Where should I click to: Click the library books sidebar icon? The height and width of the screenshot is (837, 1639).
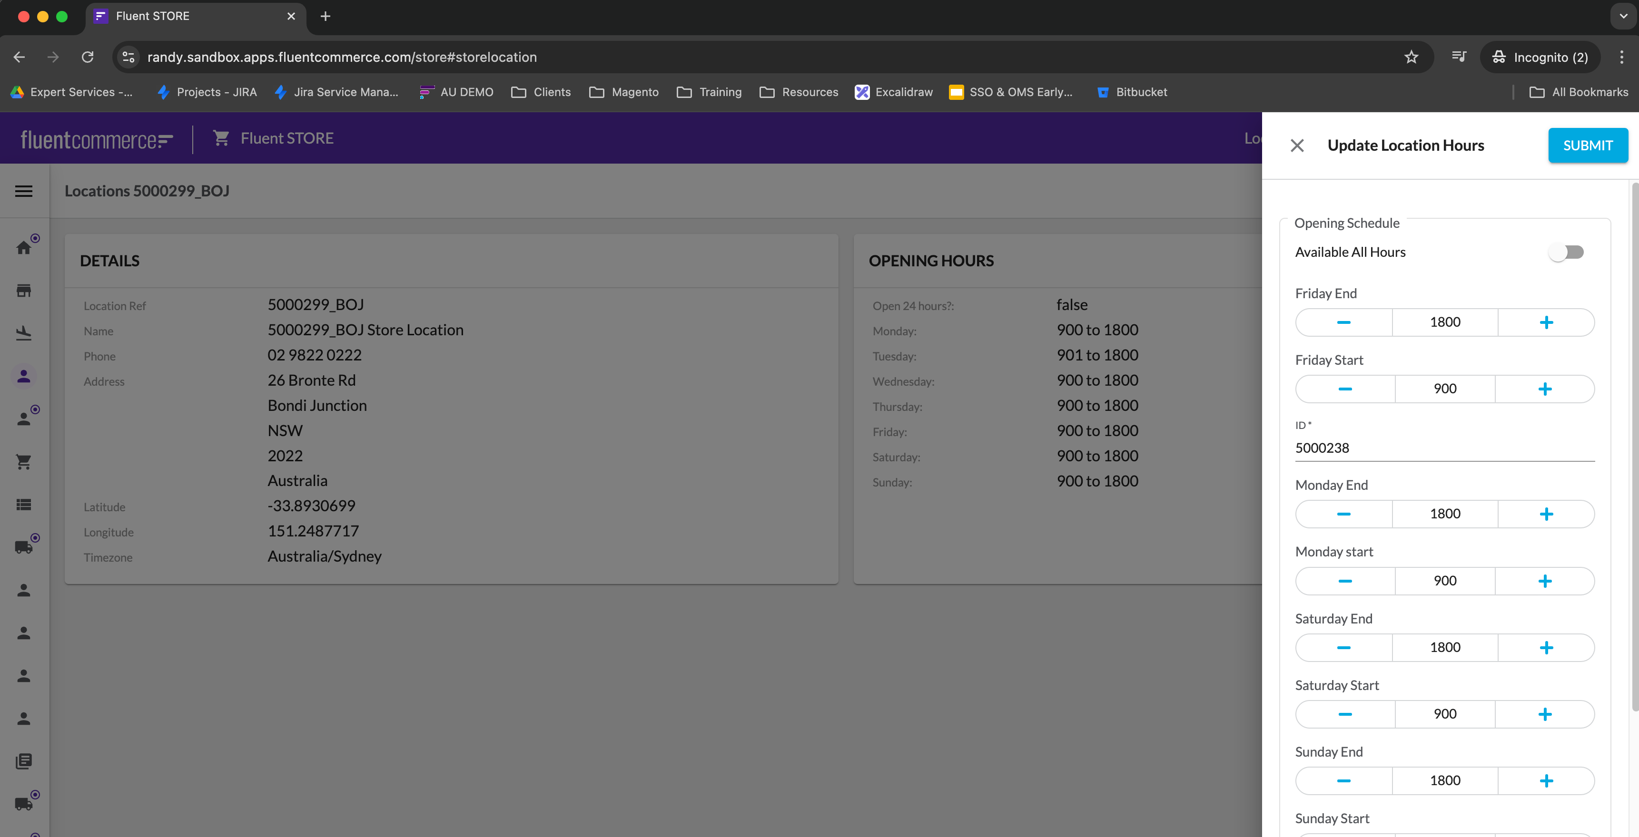(x=23, y=761)
